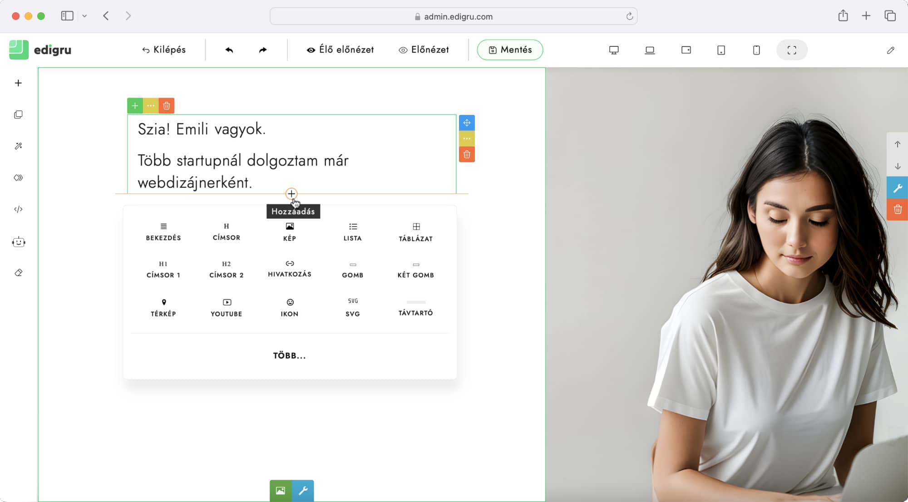
Task: Switch to desktop preview mode
Action: tap(613, 50)
